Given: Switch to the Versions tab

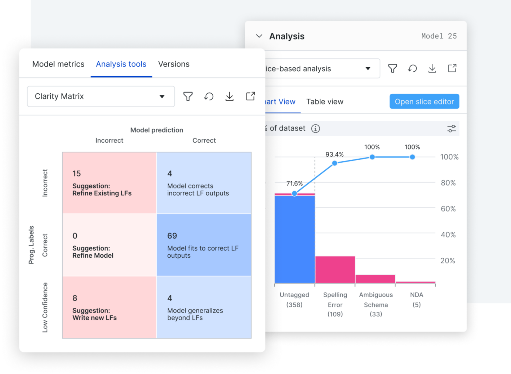Looking at the screenshot, I should pos(174,64).
